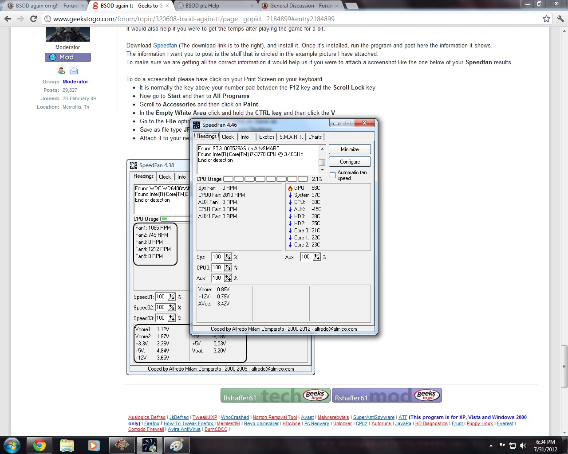Open the Windows Start menu
The image size is (568, 454).
coord(11,445)
